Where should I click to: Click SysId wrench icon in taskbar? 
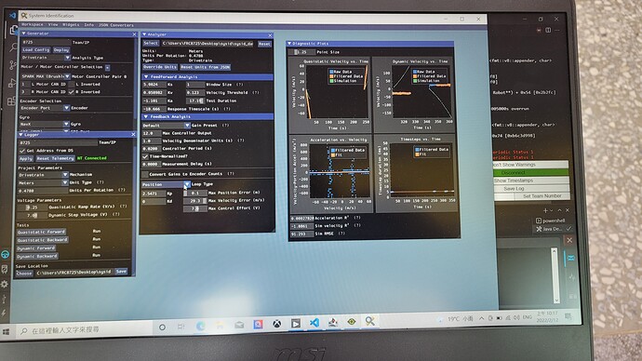pyautogui.click(x=369, y=321)
